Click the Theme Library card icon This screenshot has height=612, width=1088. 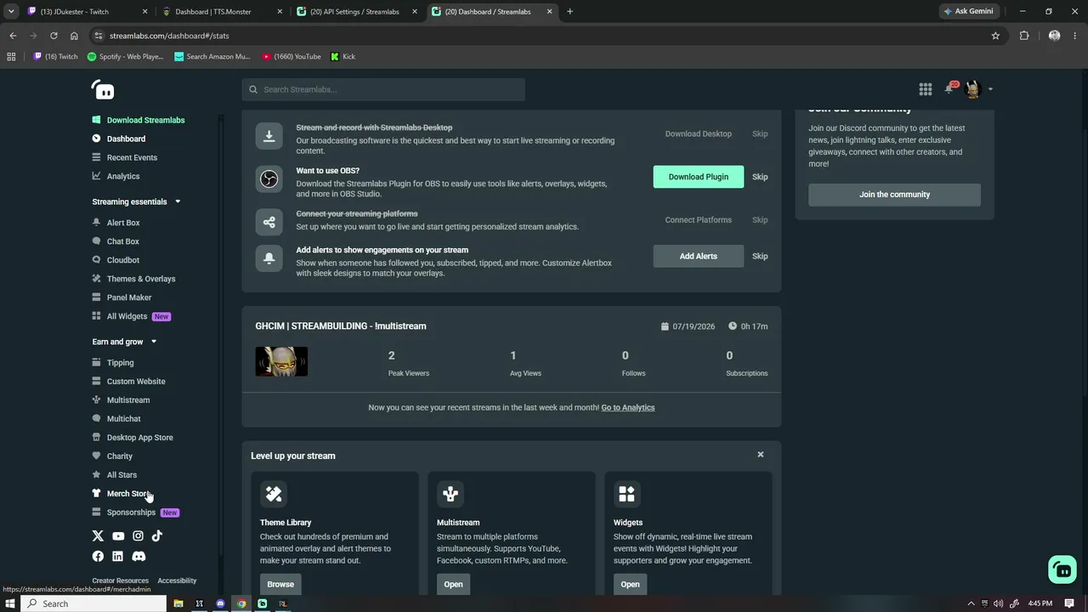point(274,494)
